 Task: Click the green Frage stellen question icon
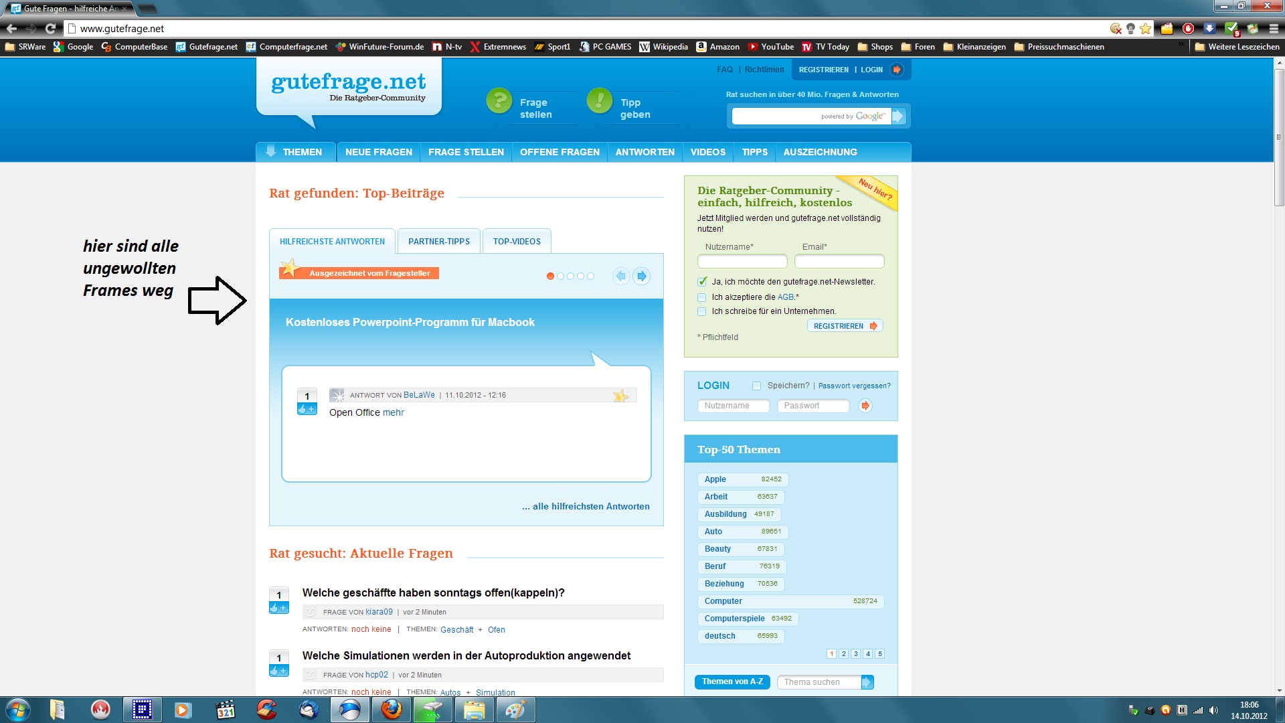(x=499, y=101)
